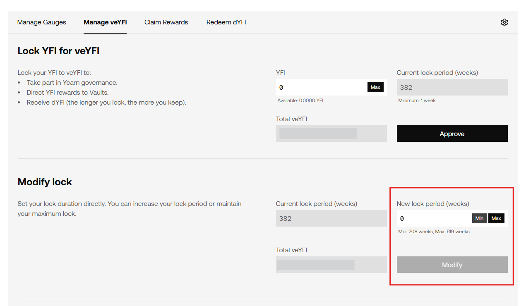Click Current lock period field in Modify lock section

point(331,218)
